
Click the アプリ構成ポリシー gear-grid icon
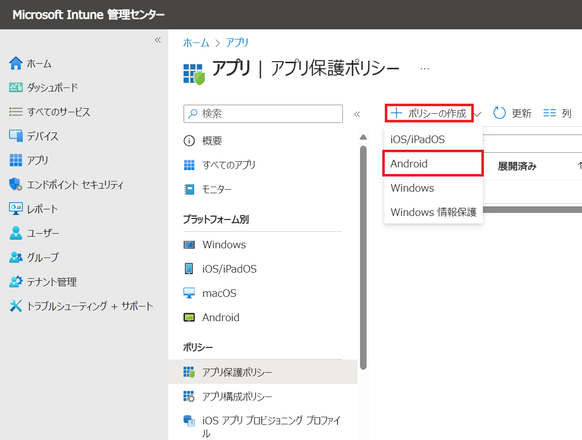point(189,396)
